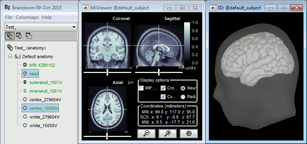Click the Test_ anatomy subject icon
The height and width of the screenshot is (144, 307).
tap(10, 47)
